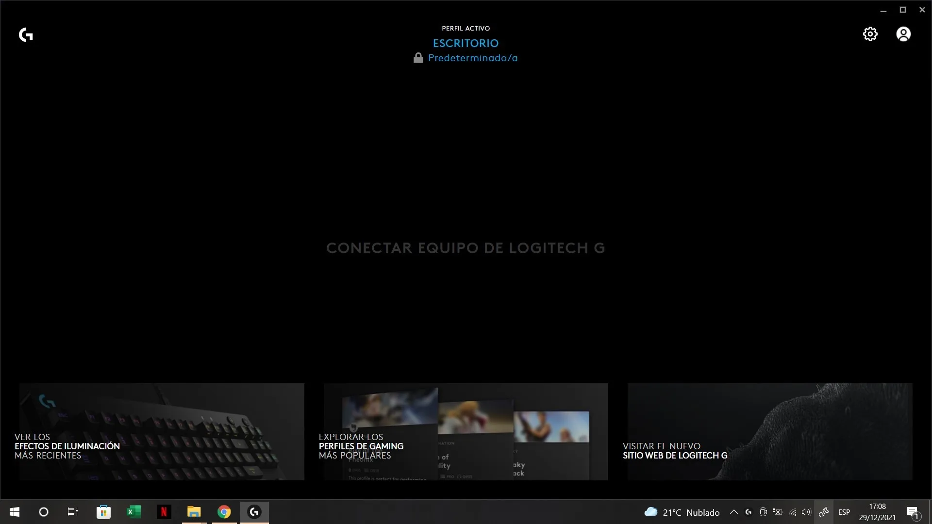Click the Predeterminado/a profile label
The image size is (932, 524).
point(473,58)
